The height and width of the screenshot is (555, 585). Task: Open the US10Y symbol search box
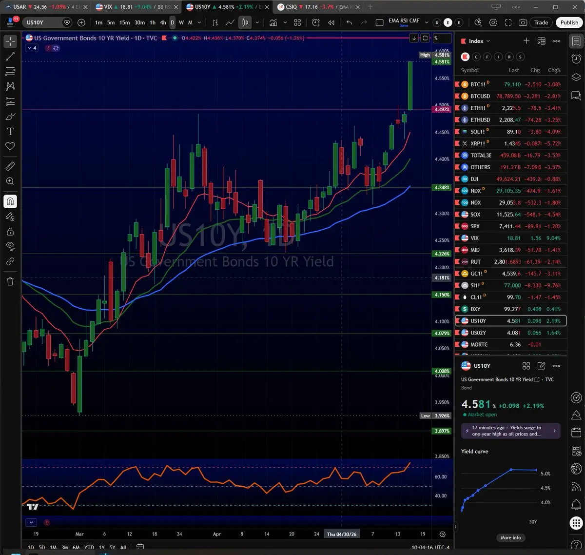(x=48, y=22)
